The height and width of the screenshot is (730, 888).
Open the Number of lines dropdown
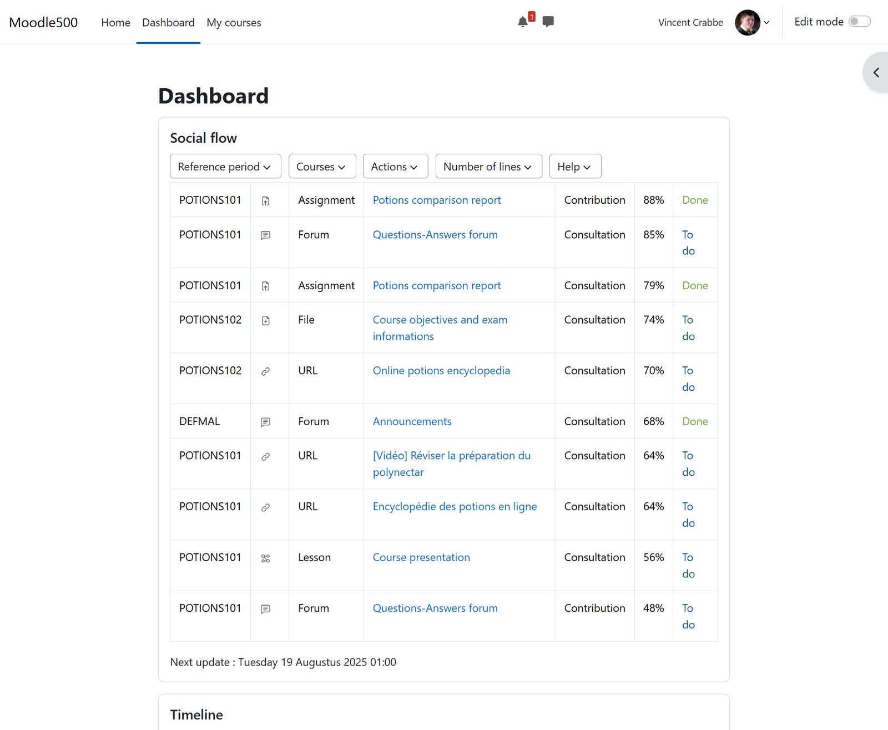click(488, 167)
